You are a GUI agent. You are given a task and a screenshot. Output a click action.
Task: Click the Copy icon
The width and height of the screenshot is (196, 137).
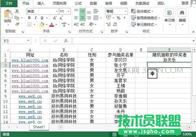coord(17,18)
